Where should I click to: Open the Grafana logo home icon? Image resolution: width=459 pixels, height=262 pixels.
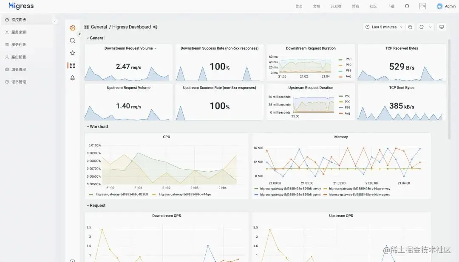[73, 28]
